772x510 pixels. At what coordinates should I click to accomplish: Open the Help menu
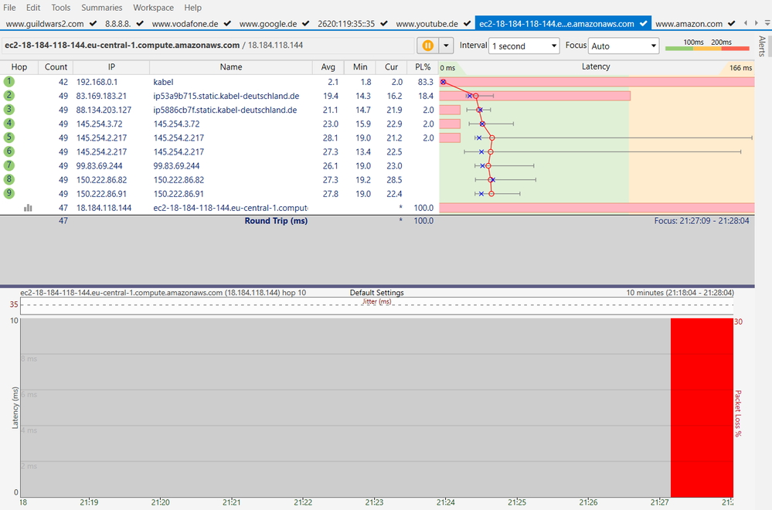click(x=192, y=8)
